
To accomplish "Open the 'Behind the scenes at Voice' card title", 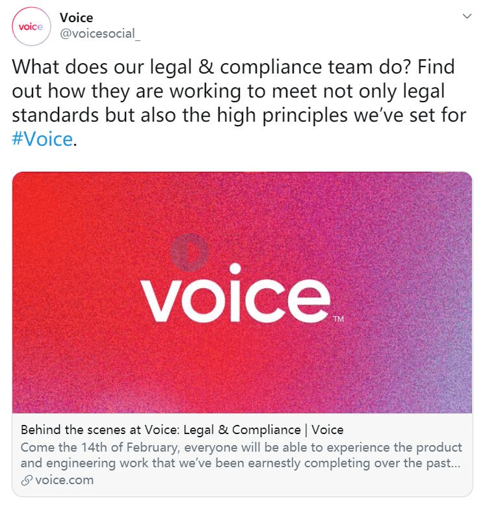I will click(x=182, y=430).
